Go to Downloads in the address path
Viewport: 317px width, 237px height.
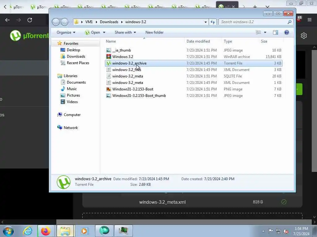click(109, 22)
